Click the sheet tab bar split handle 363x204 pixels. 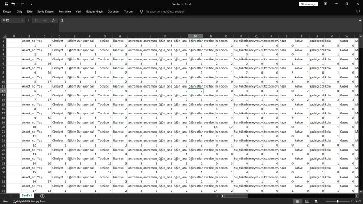click(218, 196)
